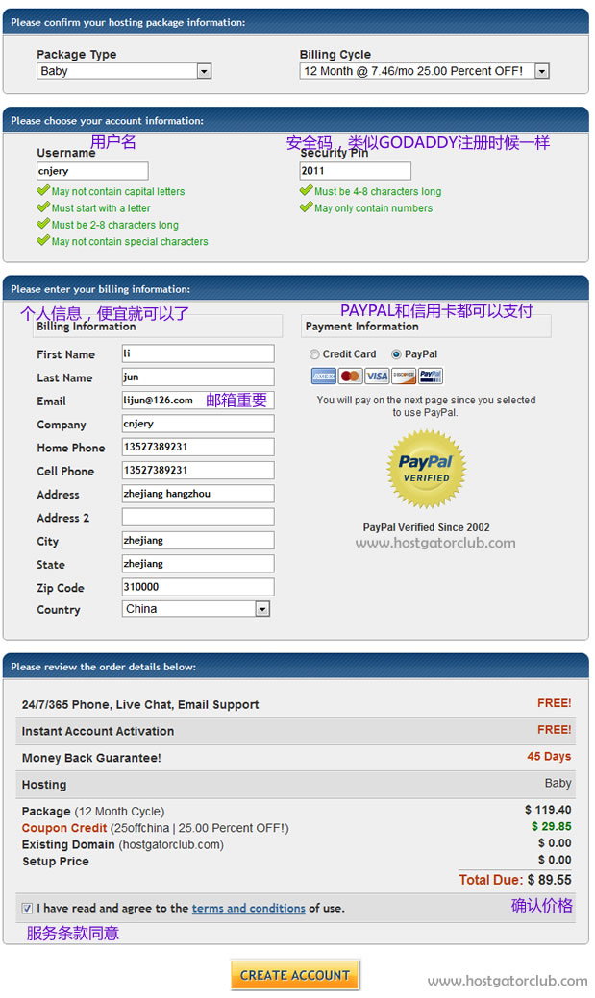The image size is (595, 998).
Task: Click the Cell Phone input field
Action: [198, 471]
